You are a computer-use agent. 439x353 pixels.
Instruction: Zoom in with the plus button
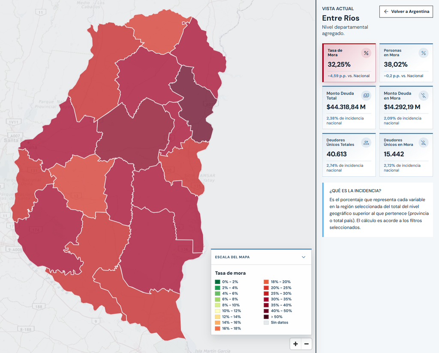tap(295, 344)
